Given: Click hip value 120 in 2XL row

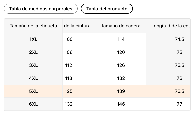Looking at the screenshot, I should pyautogui.click(x=121, y=52).
